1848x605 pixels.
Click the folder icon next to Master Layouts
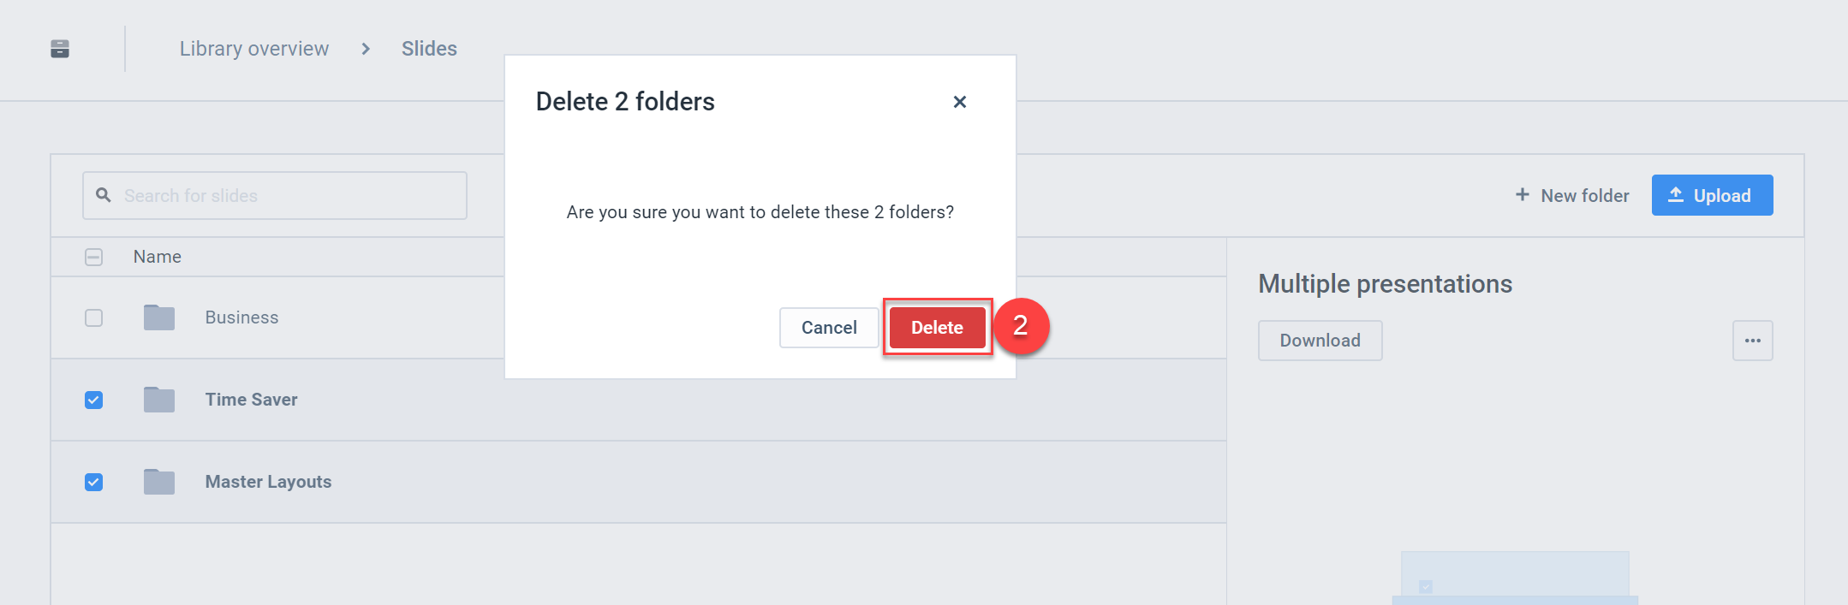tap(159, 481)
